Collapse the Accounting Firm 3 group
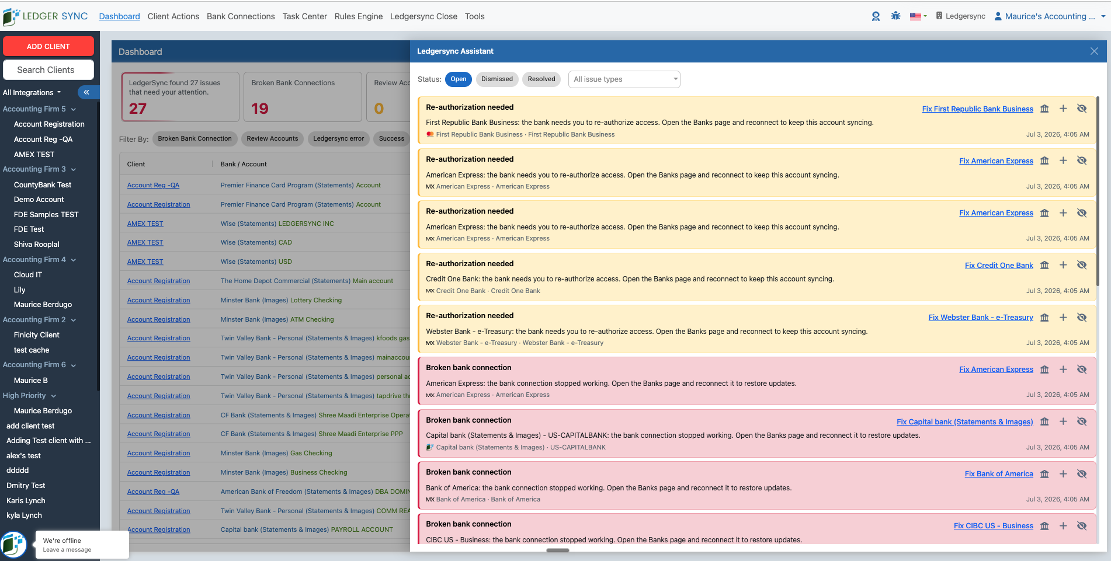The image size is (1111, 561). pyautogui.click(x=74, y=169)
